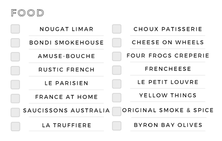Tick the Bondi Smokehouse checkbox

point(15,43)
